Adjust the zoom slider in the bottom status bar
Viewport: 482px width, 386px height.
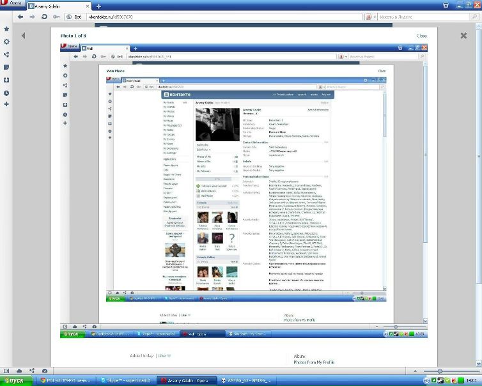[x=440, y=371]
